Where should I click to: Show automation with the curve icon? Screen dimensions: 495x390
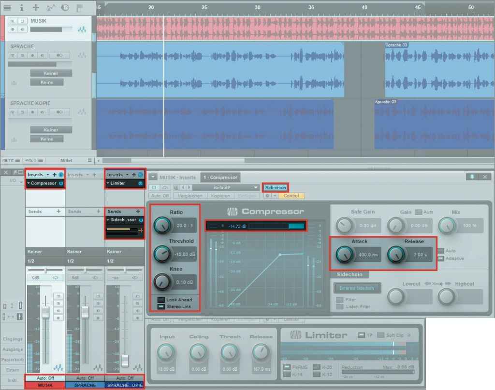[x=51, y=7]
